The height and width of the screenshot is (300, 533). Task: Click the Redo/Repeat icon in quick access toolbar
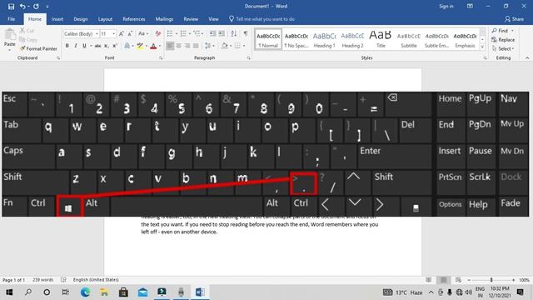(x=36, y=7)
